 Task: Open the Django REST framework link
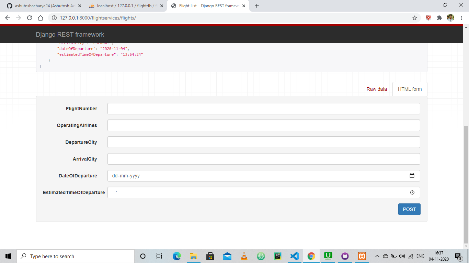point(70,35)
